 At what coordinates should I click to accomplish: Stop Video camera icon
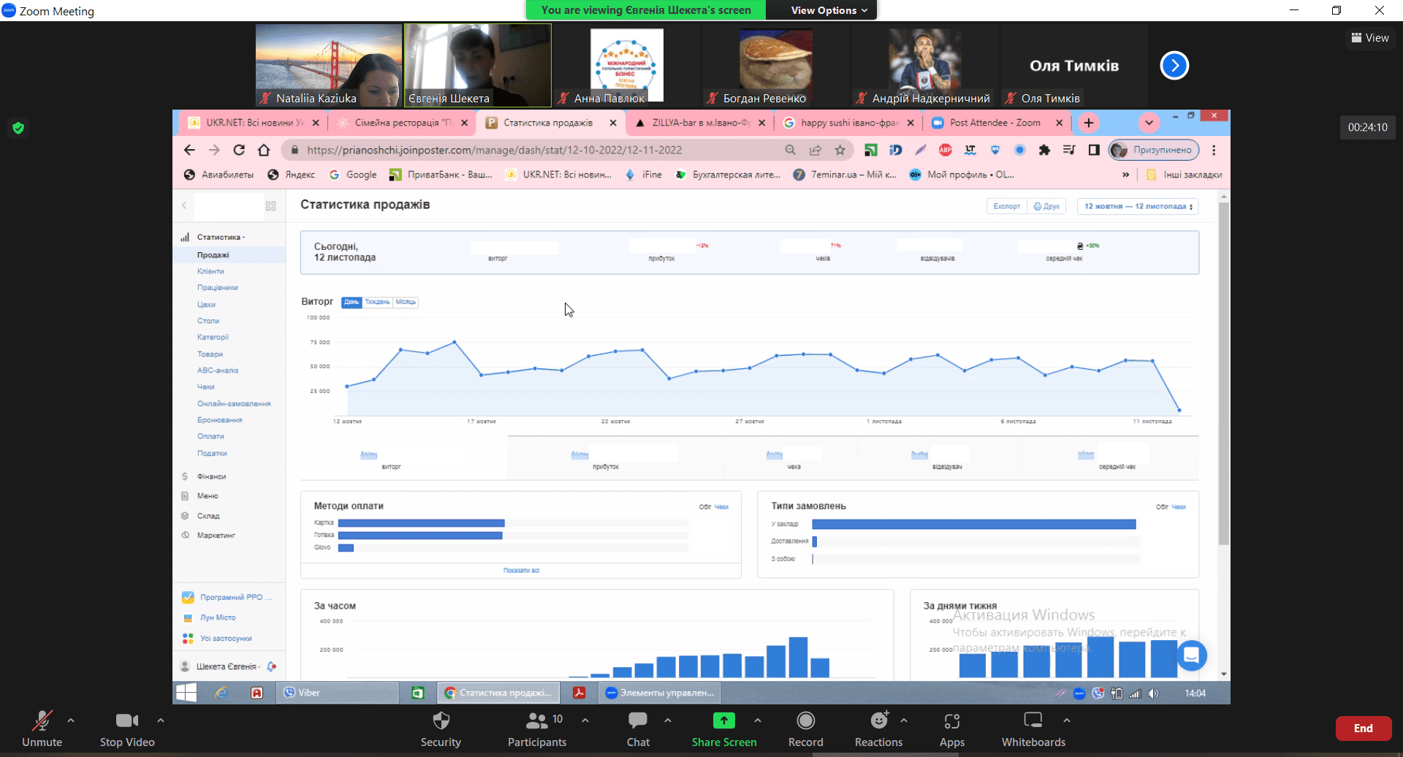pyautogui.click(x=127, y=720)
